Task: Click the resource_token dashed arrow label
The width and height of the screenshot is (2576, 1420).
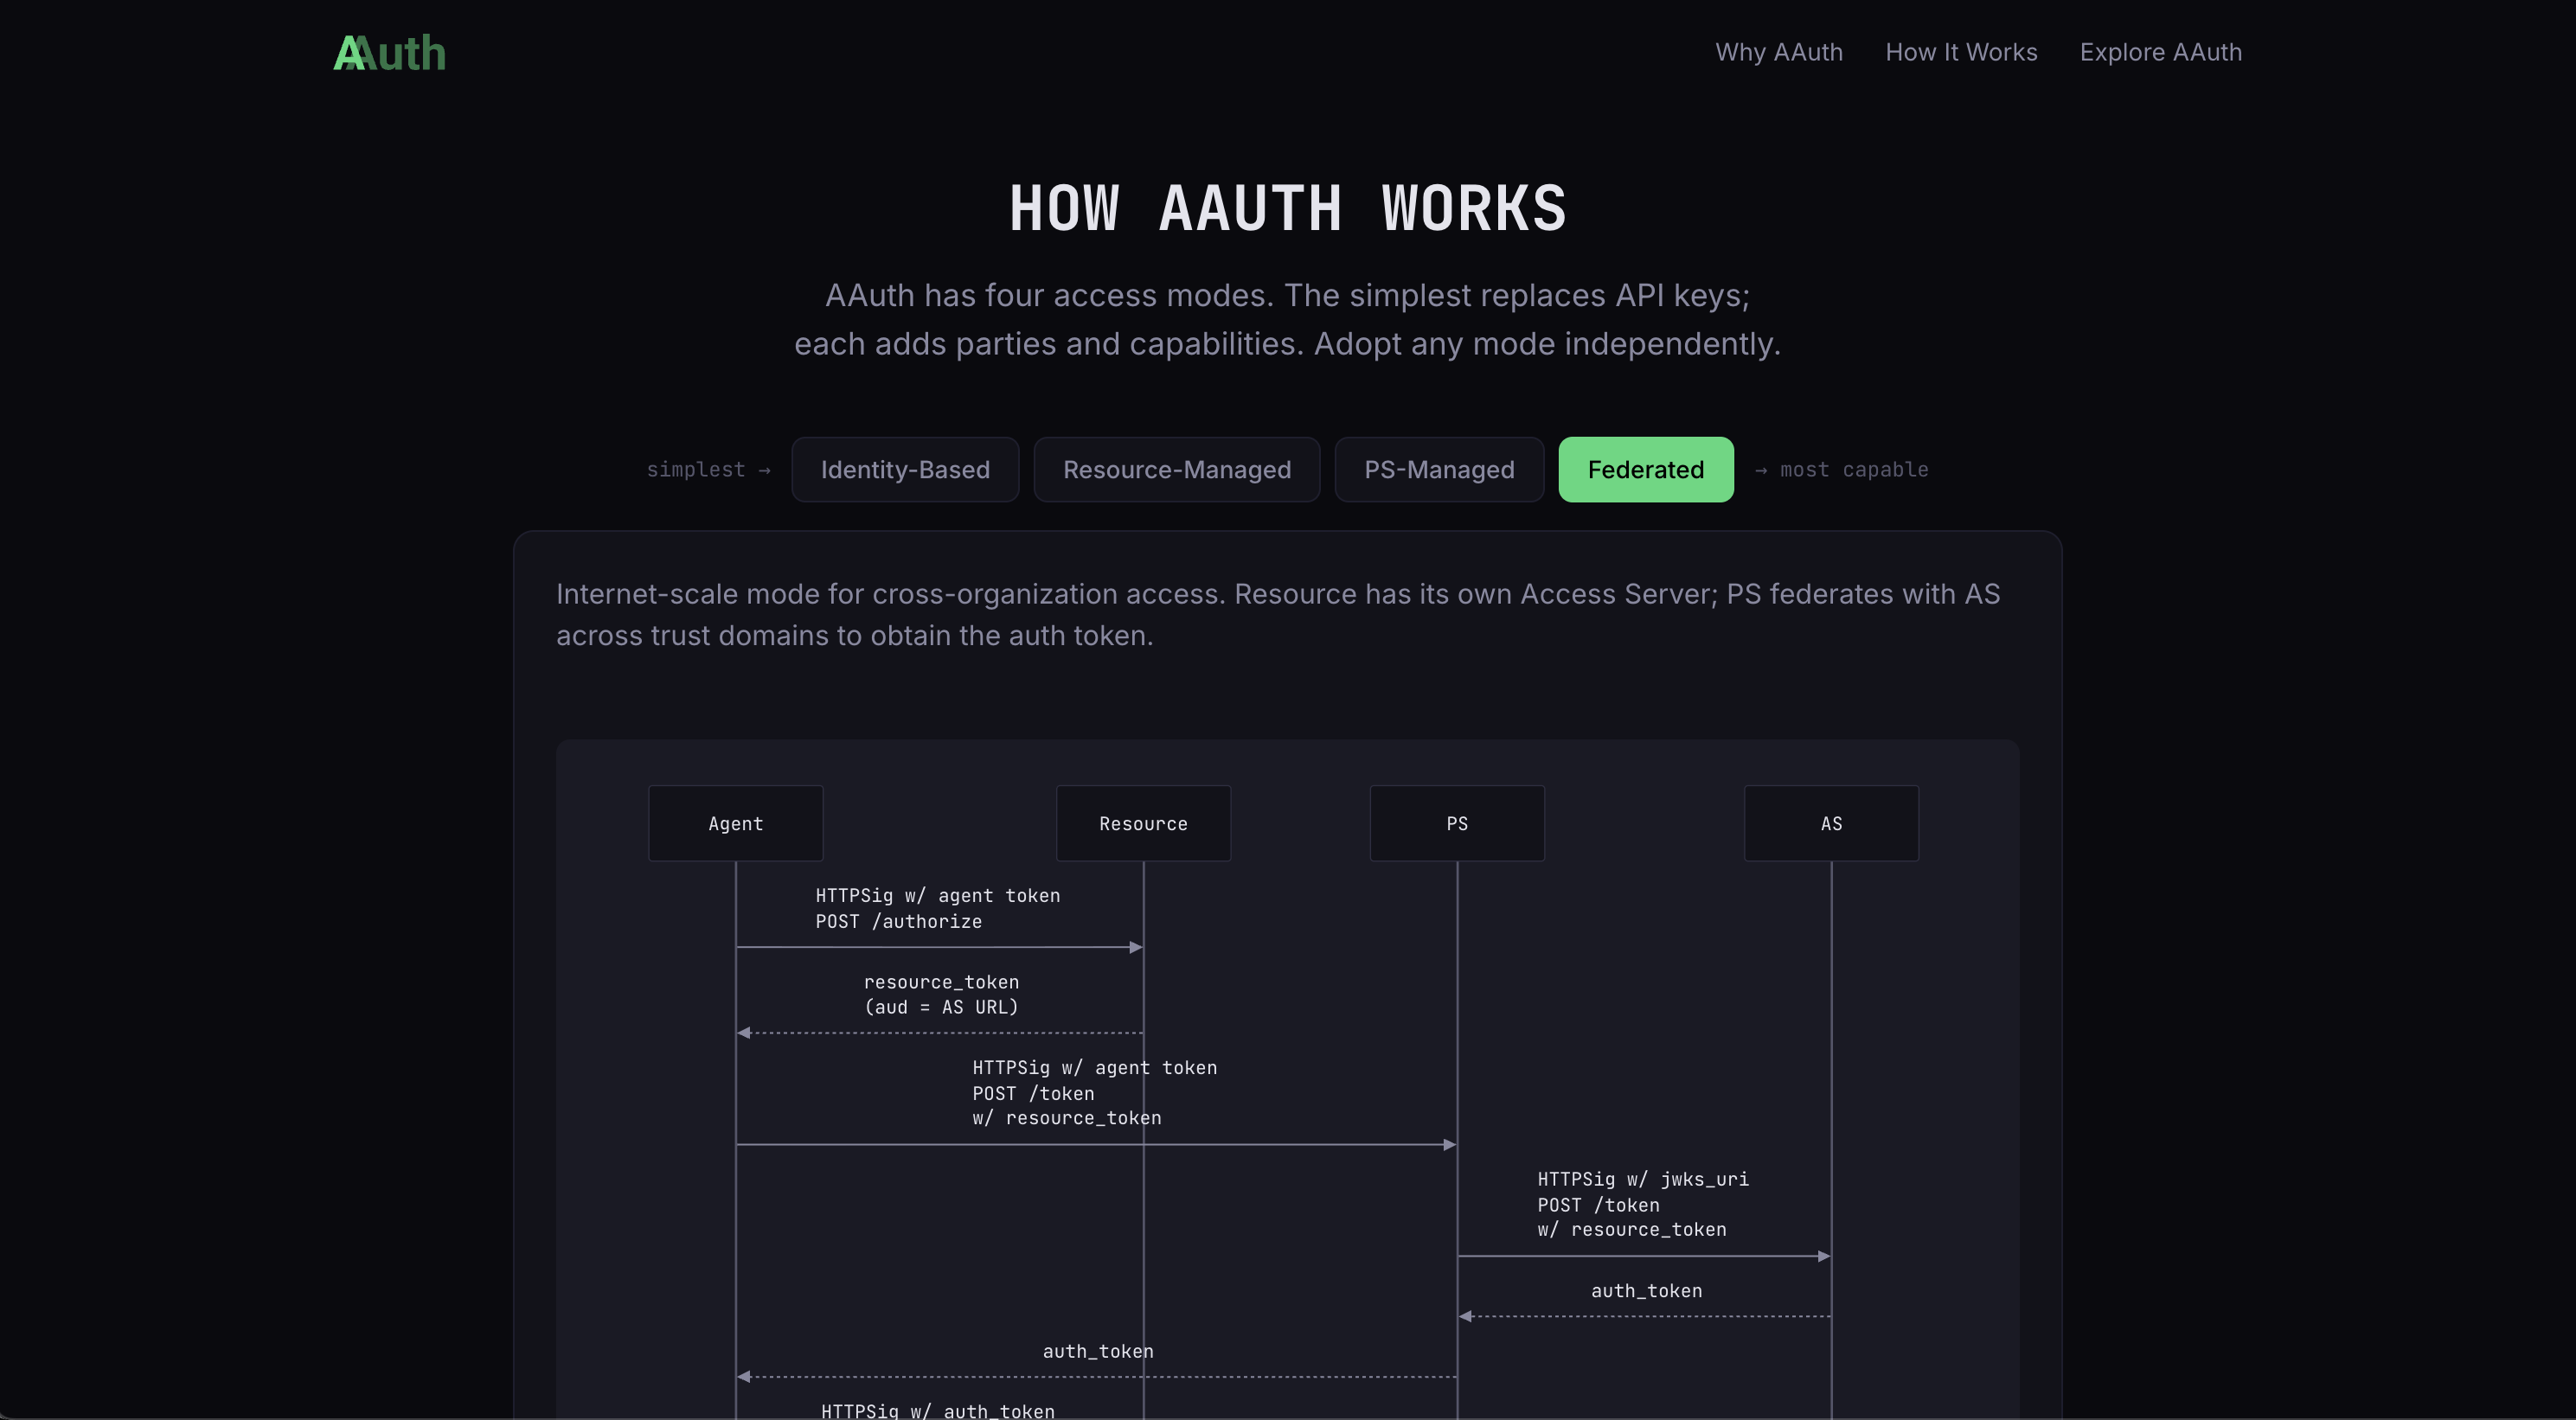Action: 940,995
